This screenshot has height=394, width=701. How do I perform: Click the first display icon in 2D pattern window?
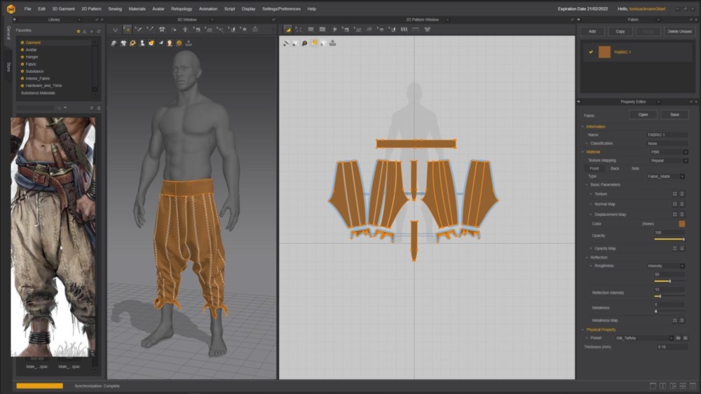[286, 43]
